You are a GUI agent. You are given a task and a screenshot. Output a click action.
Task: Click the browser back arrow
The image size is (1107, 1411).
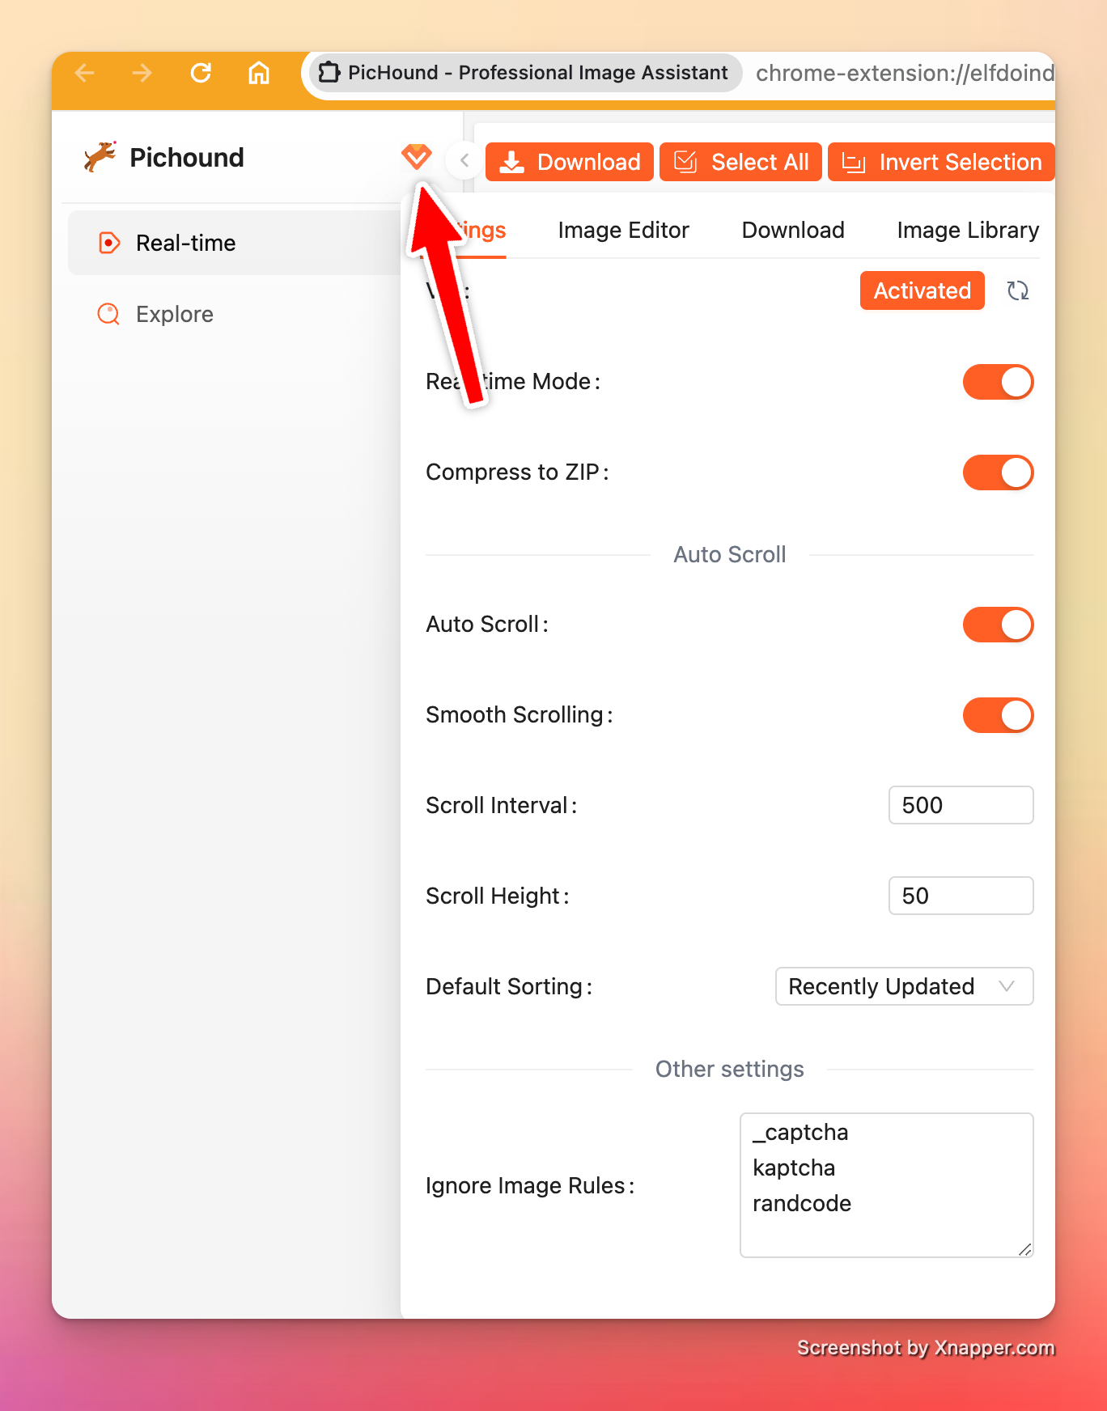tap(85, 74)
